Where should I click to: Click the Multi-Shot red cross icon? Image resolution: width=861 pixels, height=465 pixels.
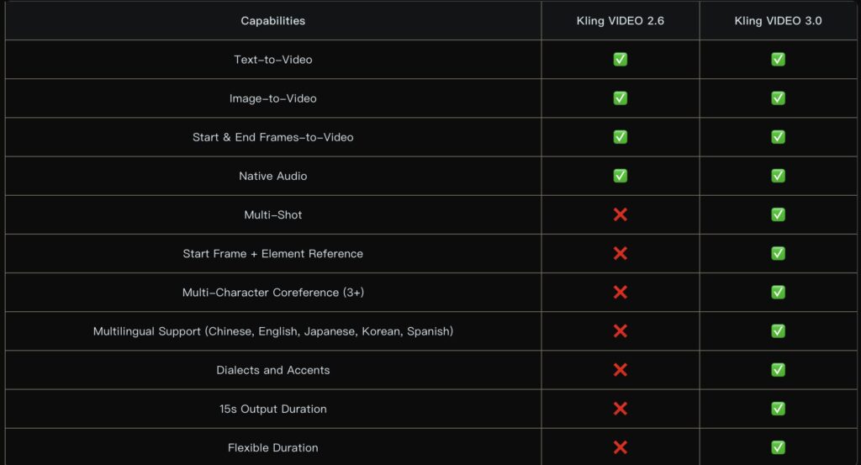pyautogui.click(x=620, y=214)
